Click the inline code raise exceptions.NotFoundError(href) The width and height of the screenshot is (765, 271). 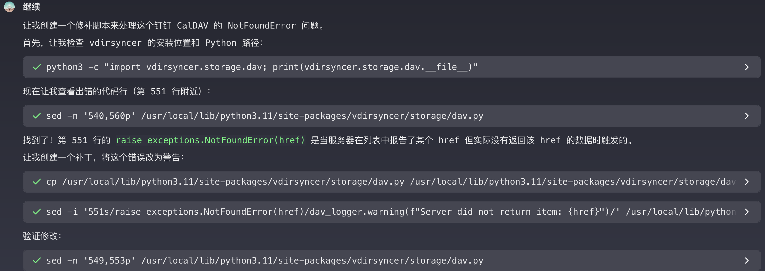[210, 140]
